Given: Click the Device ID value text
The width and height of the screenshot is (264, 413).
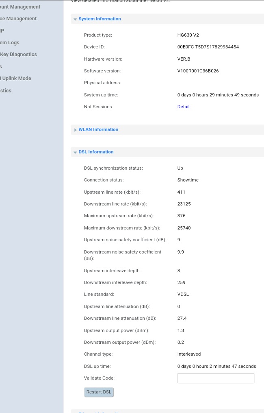Looking at the screenshot, I should coord(208,47).
